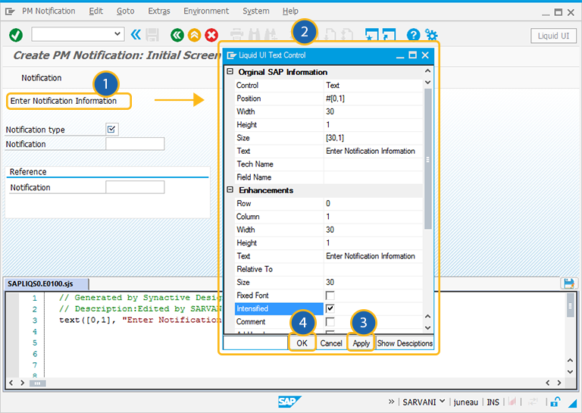Click the INS insert mode indicator
This screenshot has width=582, height=413.
(493, 402)
